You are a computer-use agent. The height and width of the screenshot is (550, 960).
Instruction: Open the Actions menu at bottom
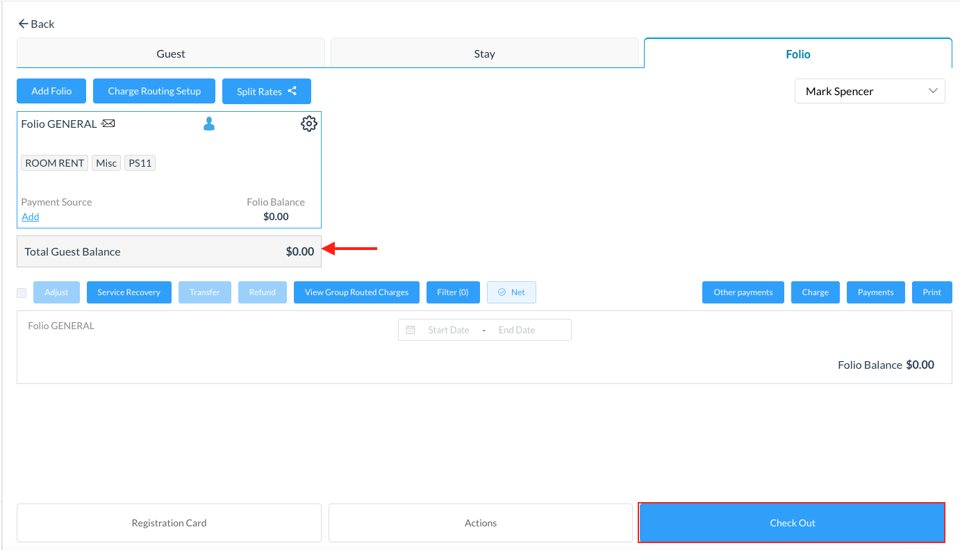pos(481,523)
